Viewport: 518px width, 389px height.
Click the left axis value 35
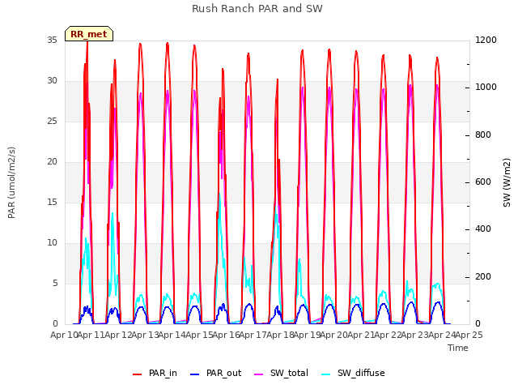click(x=52, y=40)
